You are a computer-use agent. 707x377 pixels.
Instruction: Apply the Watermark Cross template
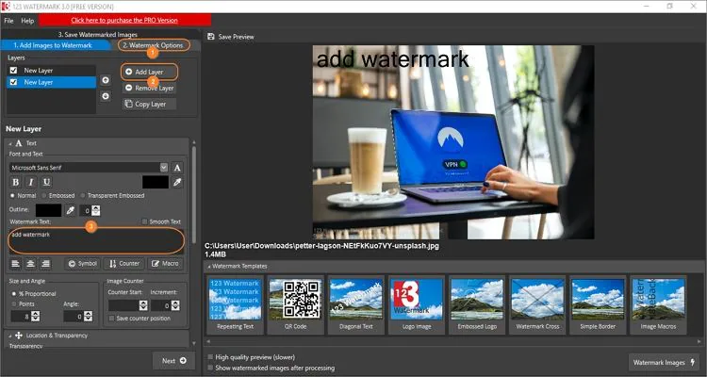pos(537,304)
